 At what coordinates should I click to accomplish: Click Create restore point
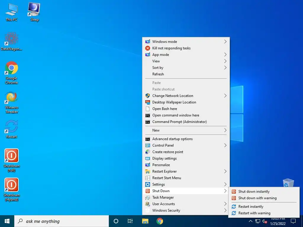tap(186, 152)
